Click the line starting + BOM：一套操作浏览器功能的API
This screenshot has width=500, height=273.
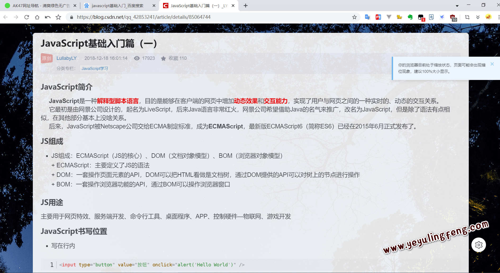(x=141, y=184)
